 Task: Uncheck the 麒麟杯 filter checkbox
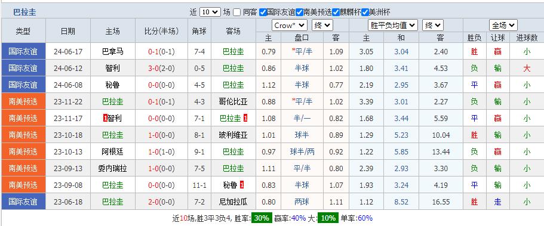click(x=336, y=12)
